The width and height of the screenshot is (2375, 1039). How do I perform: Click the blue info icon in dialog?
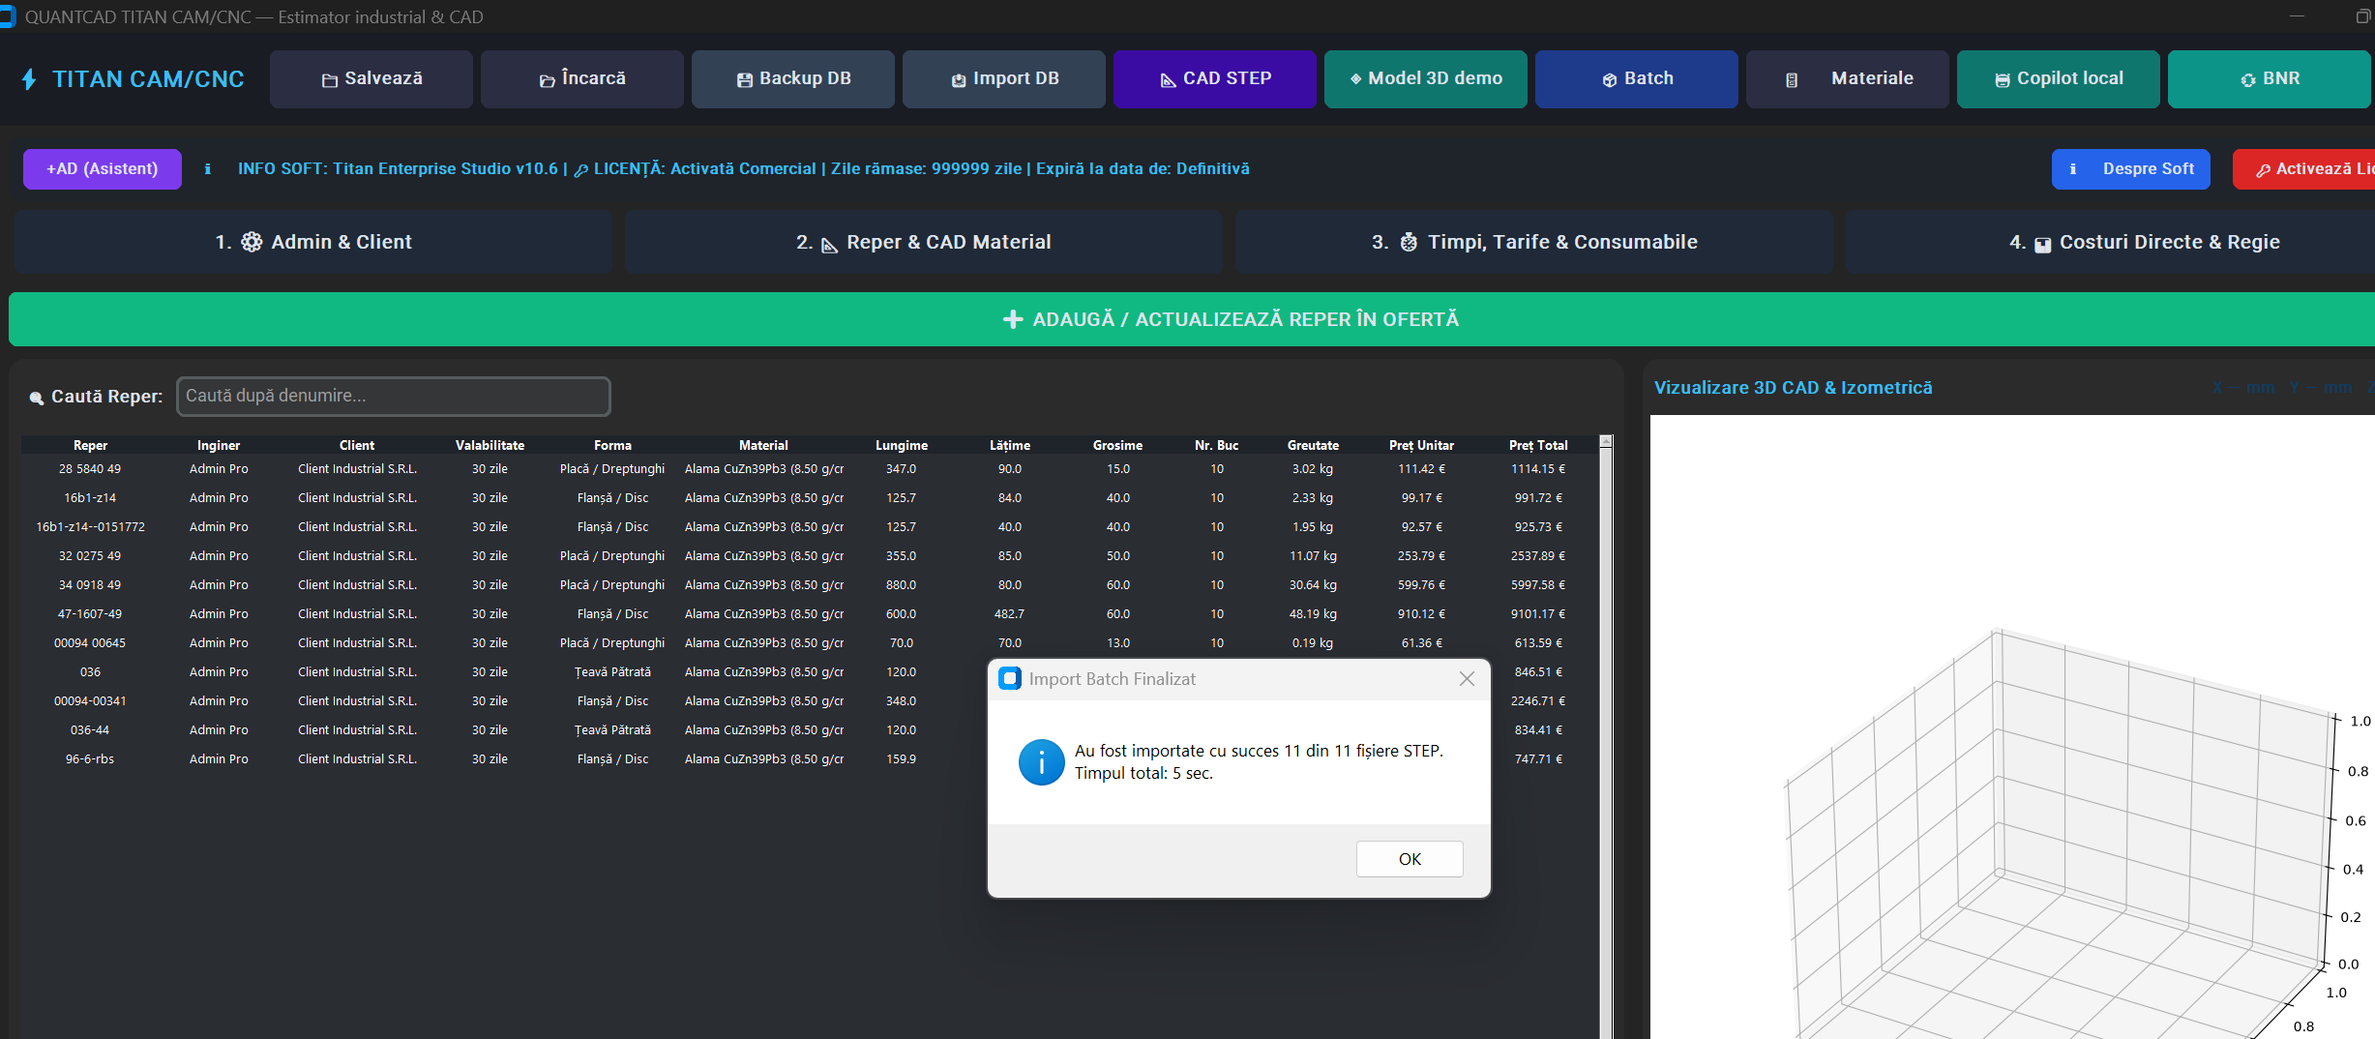point(1042,762)
